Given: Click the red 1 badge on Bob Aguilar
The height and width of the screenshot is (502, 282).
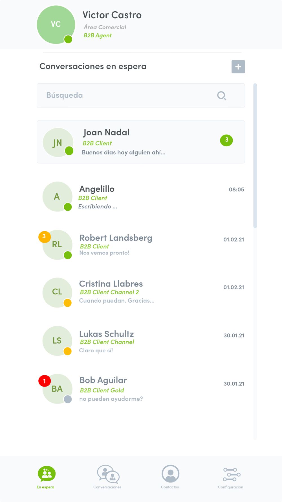Looking at the screenshot, I should [x=45, y=381].
